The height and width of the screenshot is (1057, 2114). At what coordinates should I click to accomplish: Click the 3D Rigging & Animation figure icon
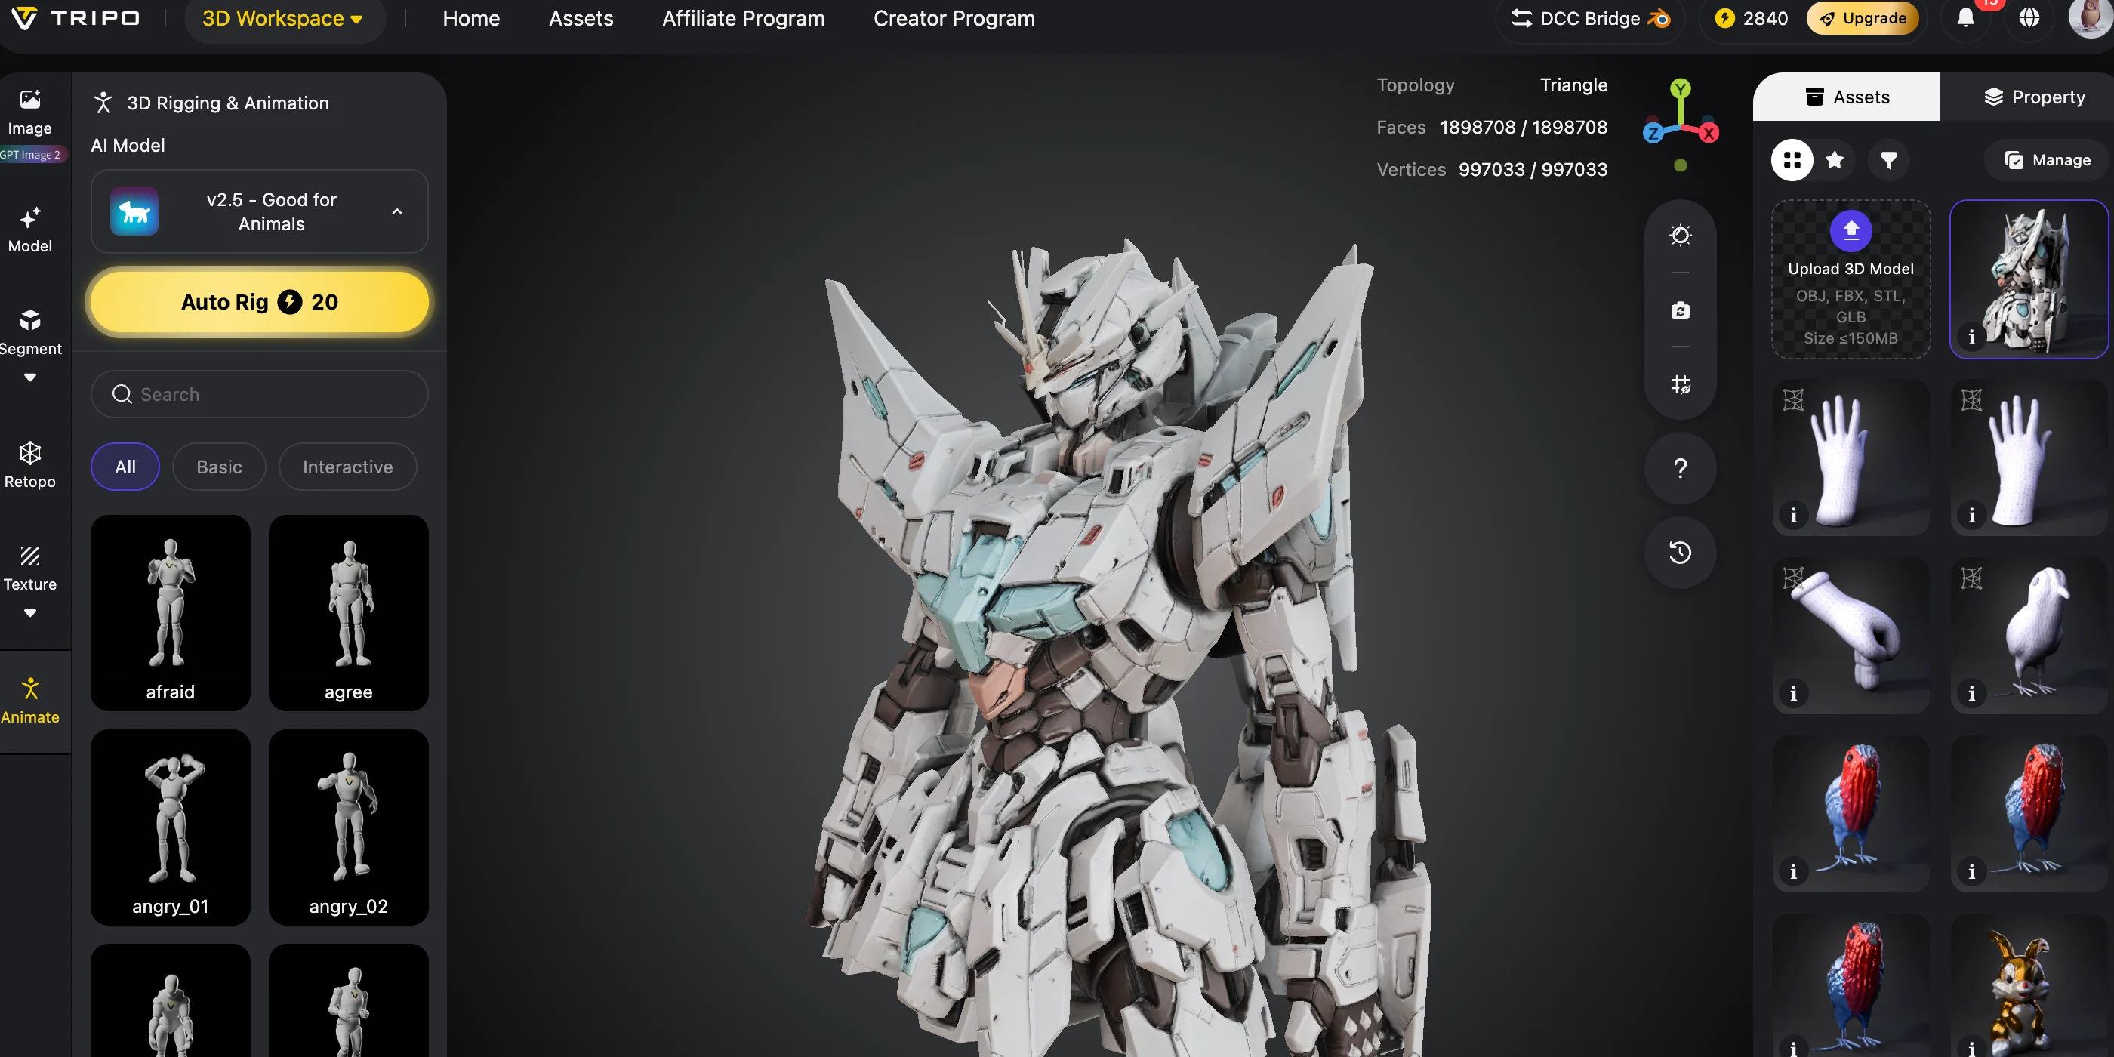tap(103, 103)
